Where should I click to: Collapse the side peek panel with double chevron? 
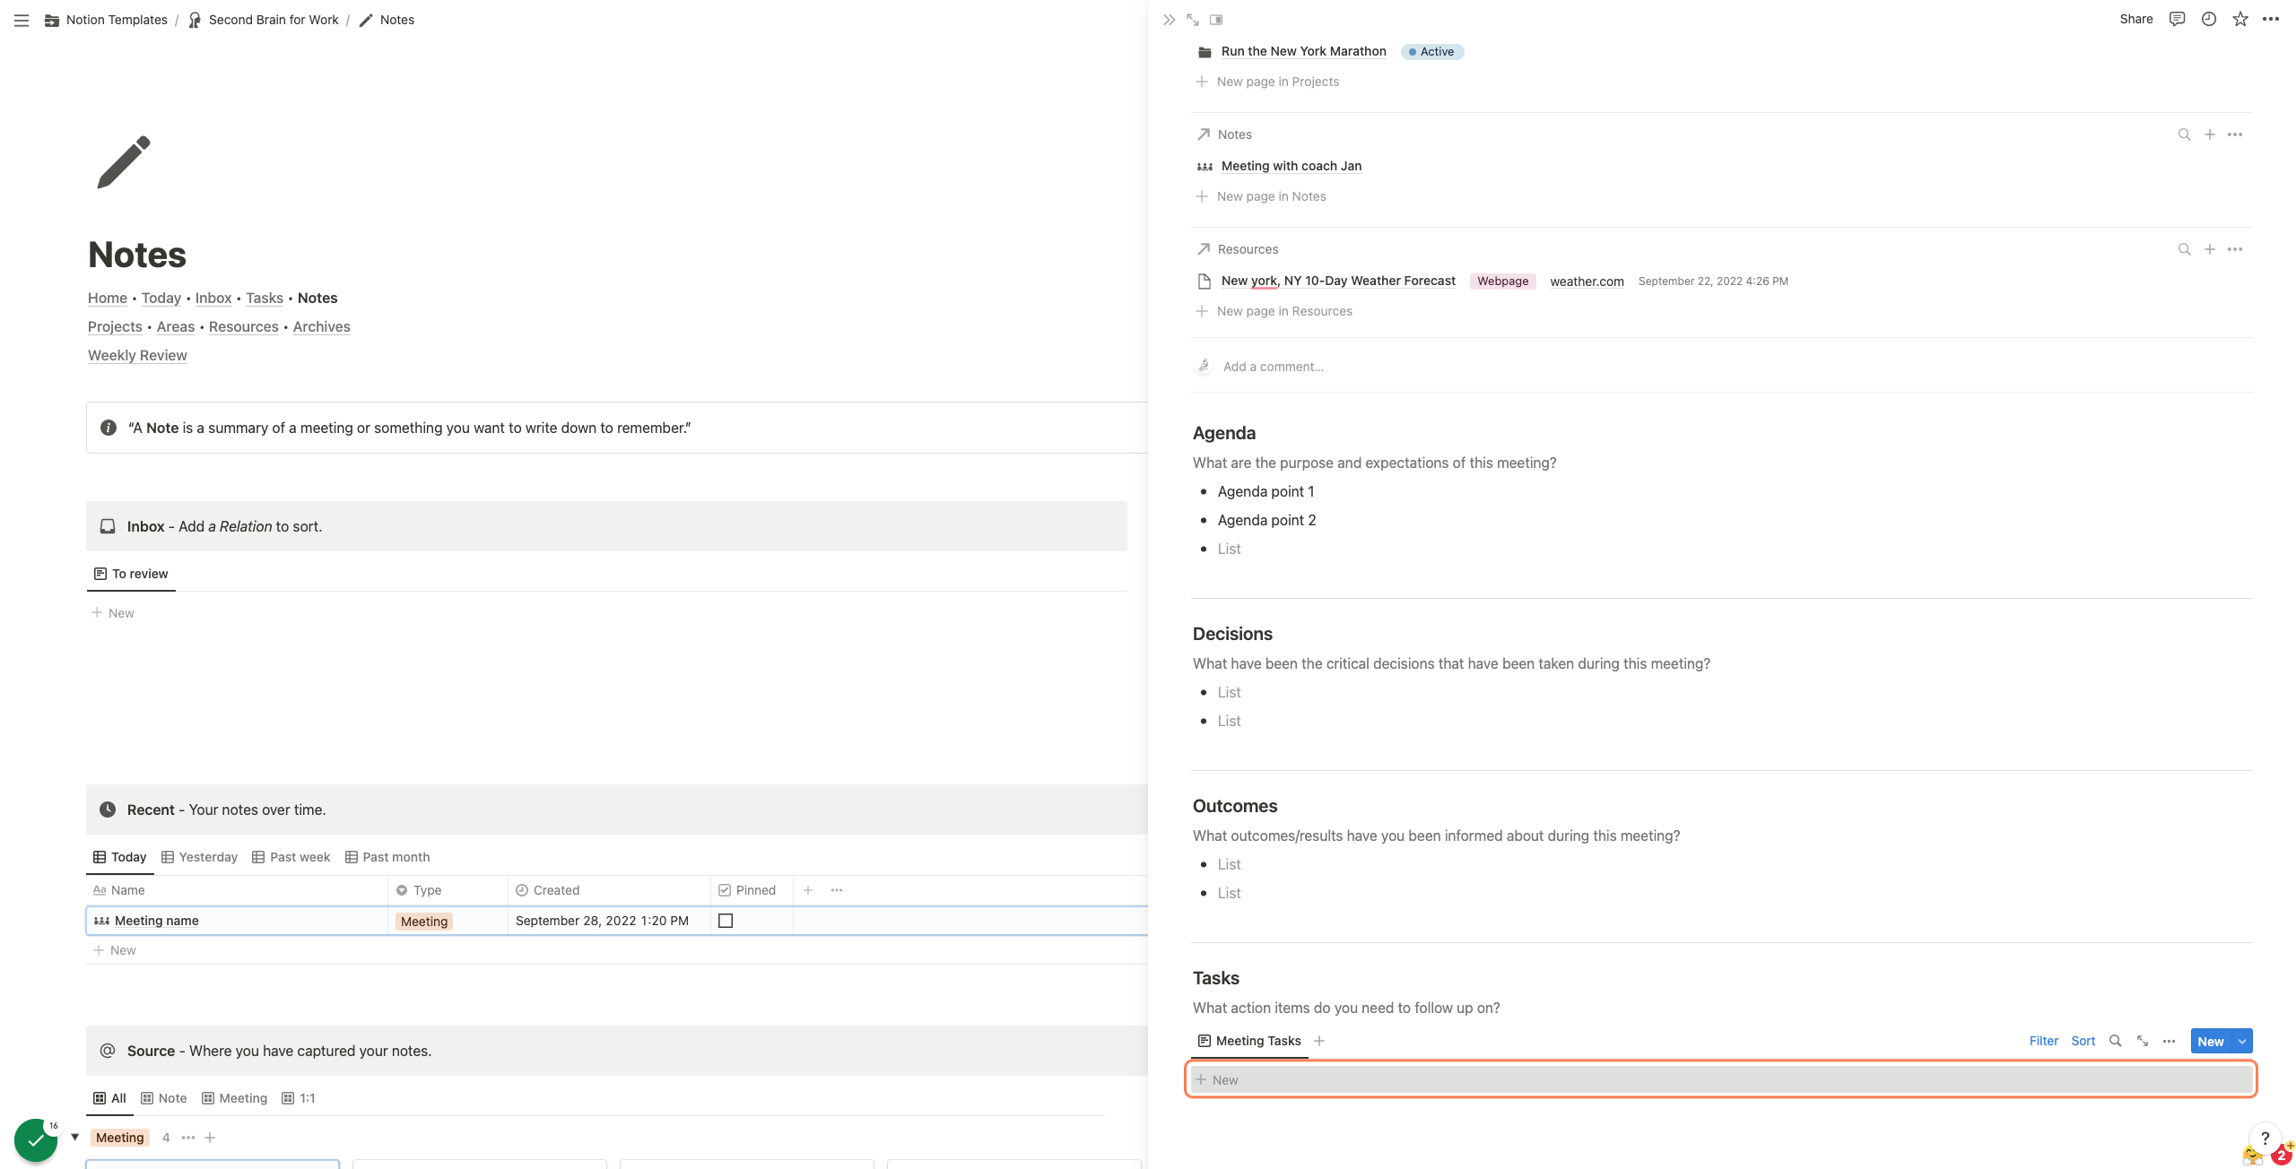click(x=1169, y=20)
